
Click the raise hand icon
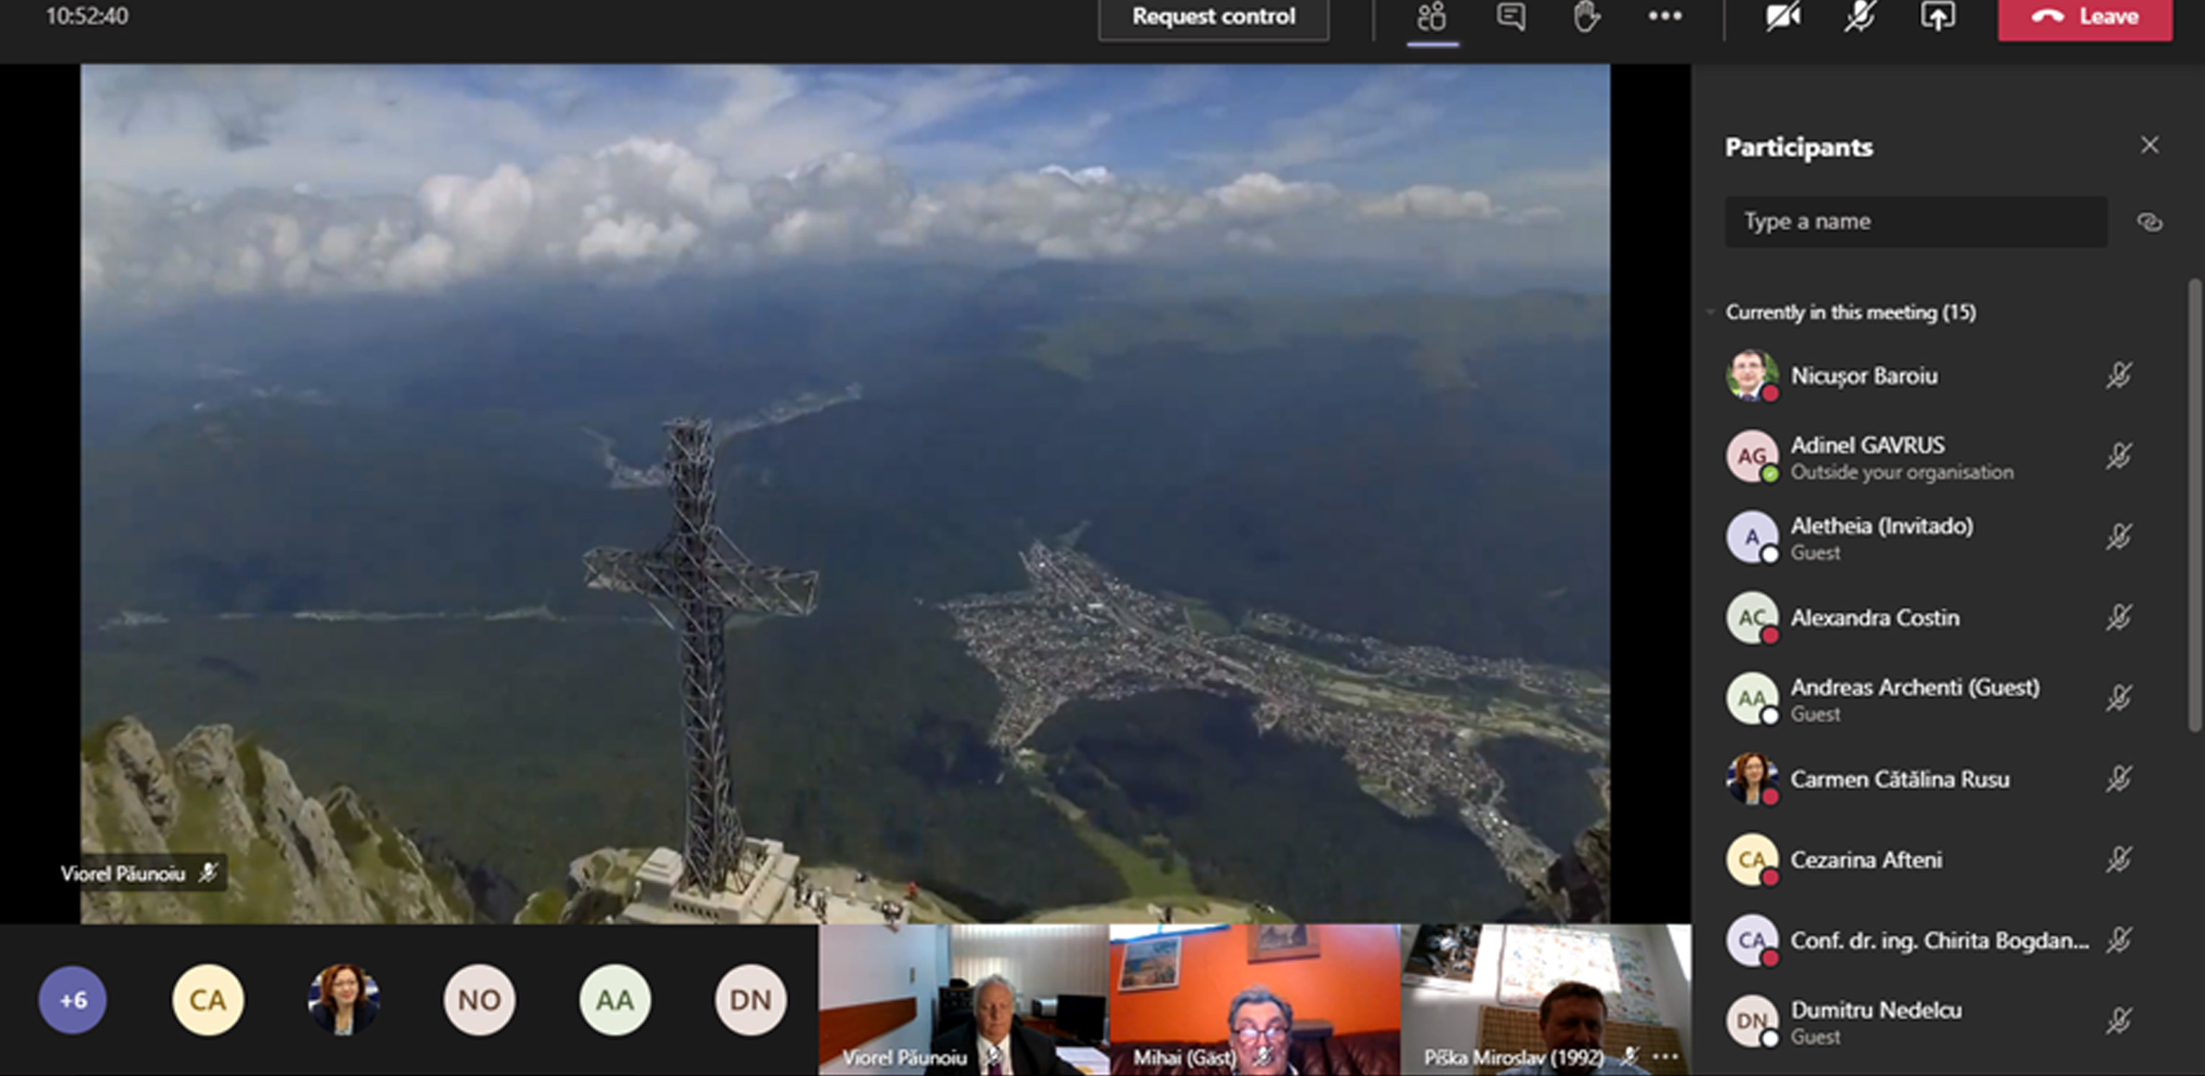tap(1586, 17)
